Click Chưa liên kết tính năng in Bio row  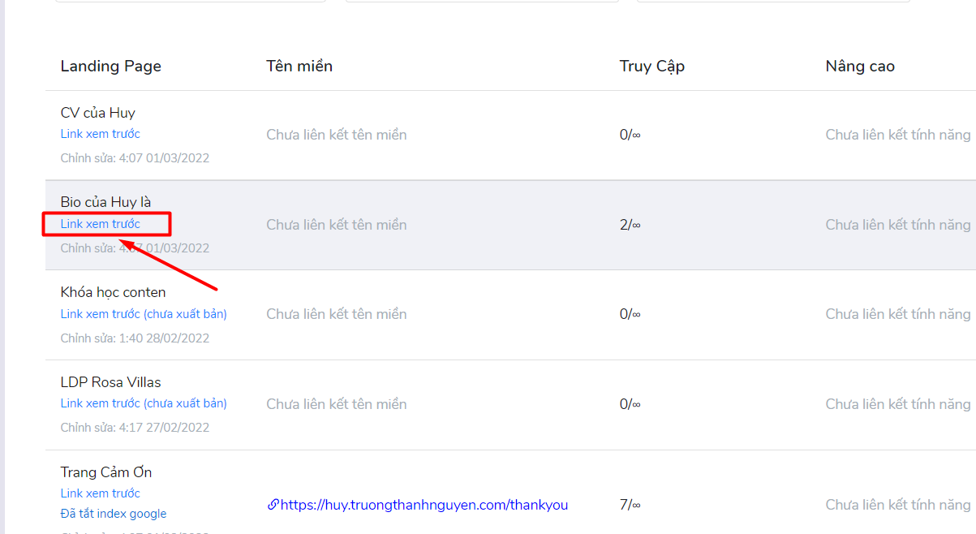tap(898, 225)
